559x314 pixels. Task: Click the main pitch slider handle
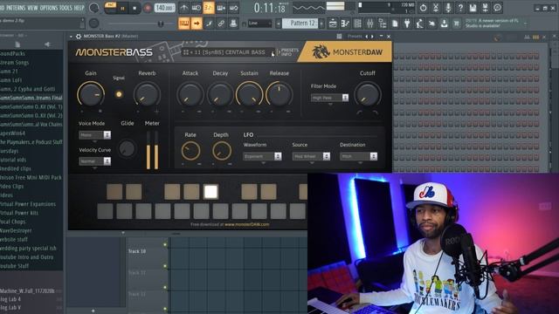coord(161,24)
